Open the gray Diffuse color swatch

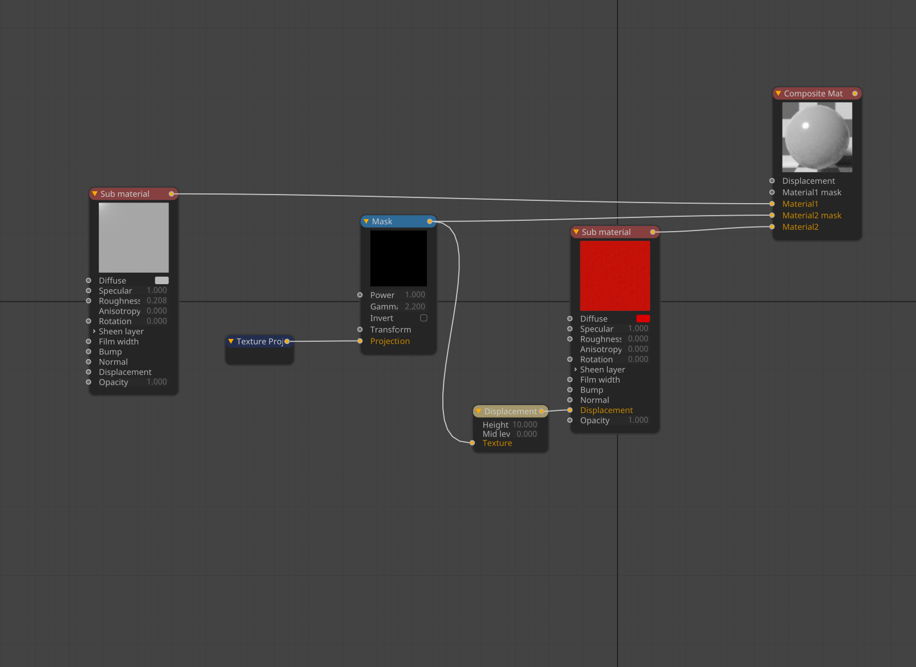click(x=162, y=280)
